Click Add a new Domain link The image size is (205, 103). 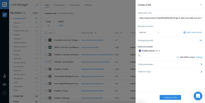(x=194, y=32)
